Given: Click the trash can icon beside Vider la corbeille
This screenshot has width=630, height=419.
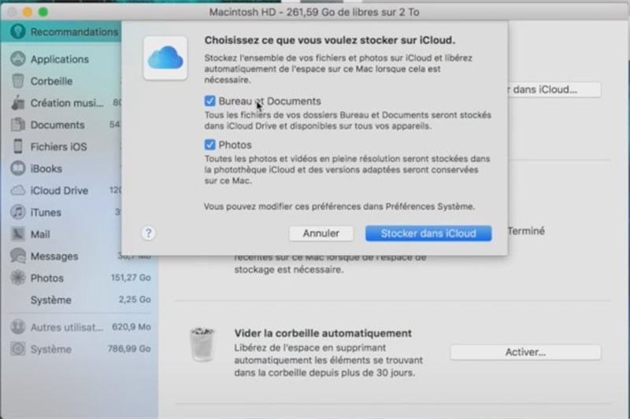Looking at the screenshot, I should 202,344.
